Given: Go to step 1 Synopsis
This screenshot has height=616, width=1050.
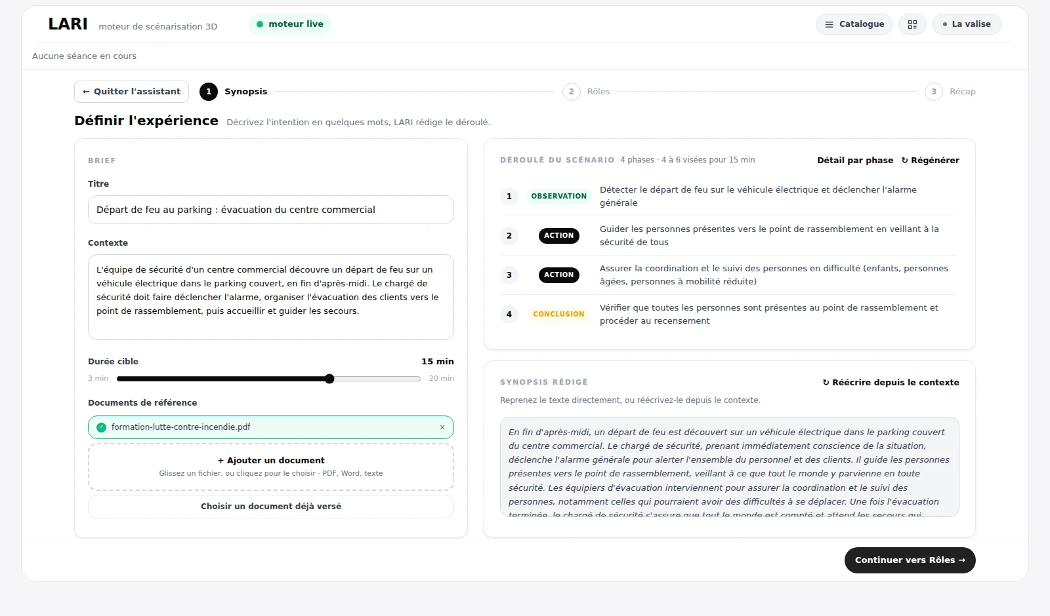Looking at the screenshot, I should pos(234,92).
